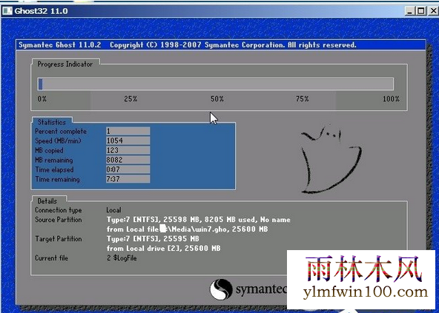Click the Ghost32 window title icon
The width and height of the screenshot is (439, 313).
(x=7, y=11)
